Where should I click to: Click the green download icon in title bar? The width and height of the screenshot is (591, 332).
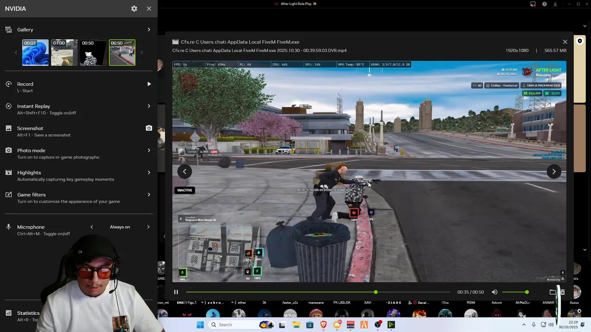[x=555, y=4]
